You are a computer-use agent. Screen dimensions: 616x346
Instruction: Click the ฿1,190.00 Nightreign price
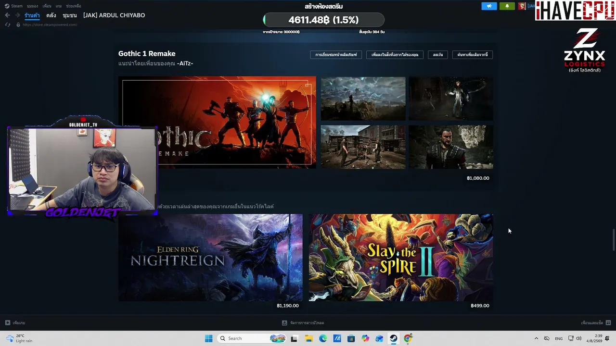288,306
